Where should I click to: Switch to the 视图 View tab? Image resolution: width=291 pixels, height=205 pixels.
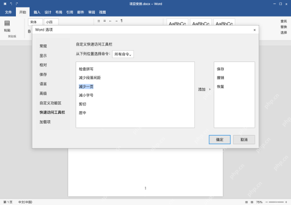(x=102, y=12)
